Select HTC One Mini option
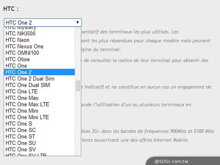Image resolution: width=220 pixels, height=165 pixels. pos(22,111)
